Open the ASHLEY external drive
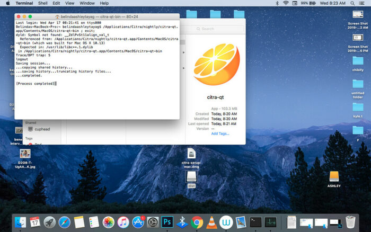The width and height of the screenshot is (371, 232). point(334,179)
